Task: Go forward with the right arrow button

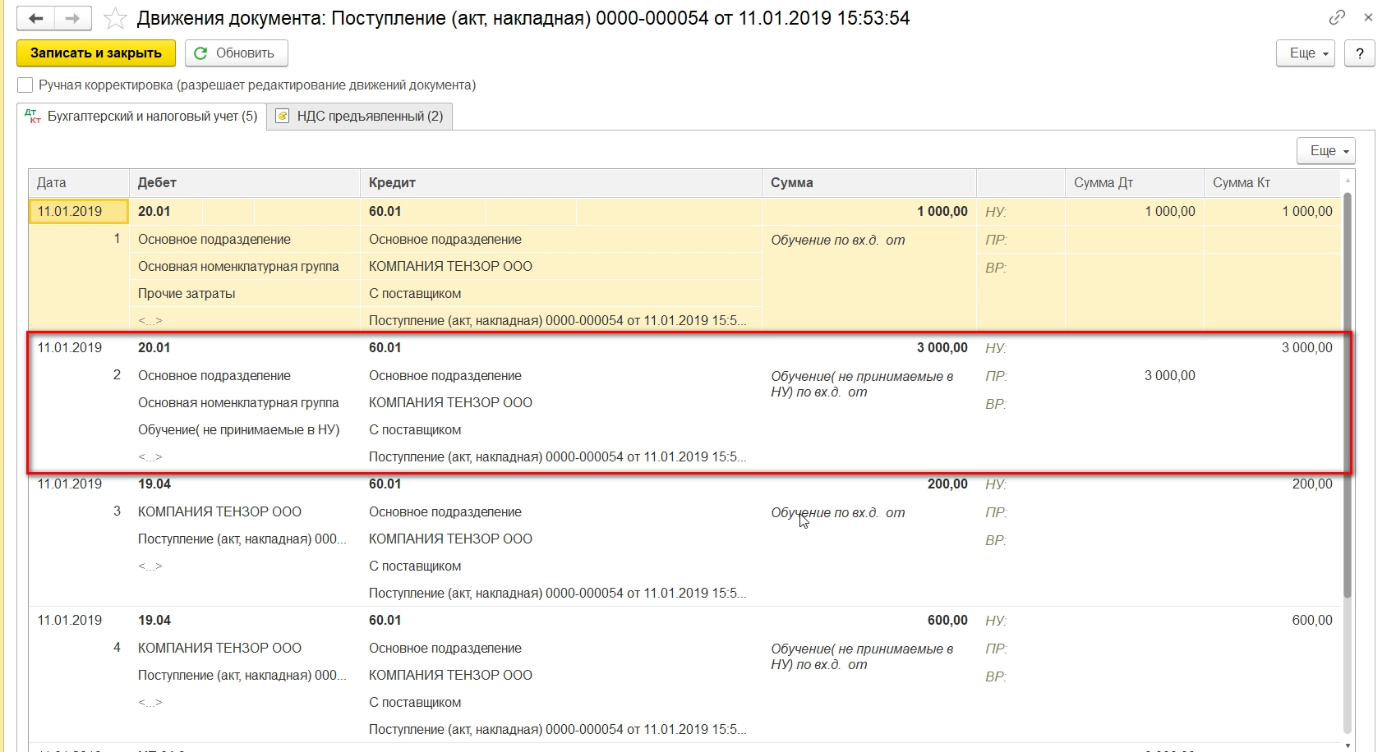Action: (73, 18)
